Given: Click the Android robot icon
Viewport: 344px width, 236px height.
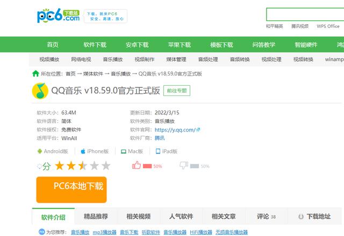Looking at the screenshot, I should [40, 151].
